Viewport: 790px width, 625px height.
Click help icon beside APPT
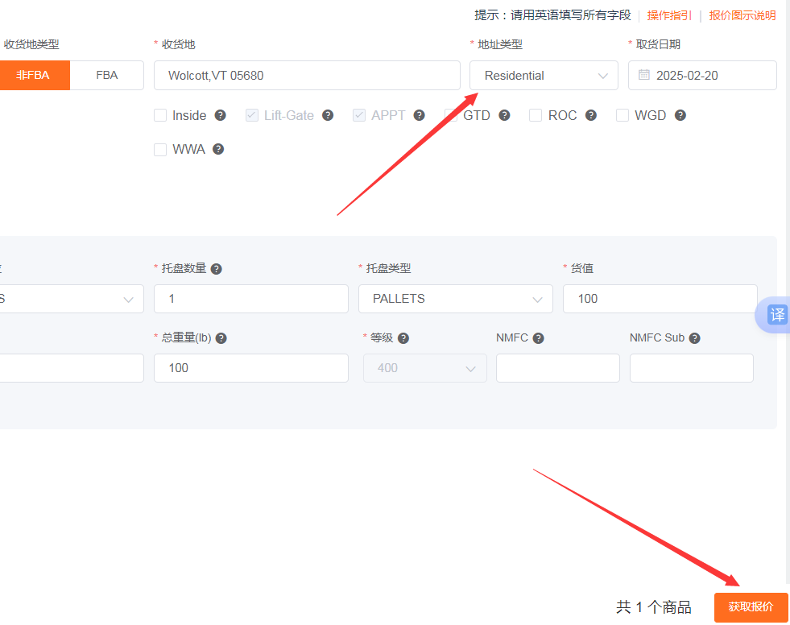(x=419, y=115)
